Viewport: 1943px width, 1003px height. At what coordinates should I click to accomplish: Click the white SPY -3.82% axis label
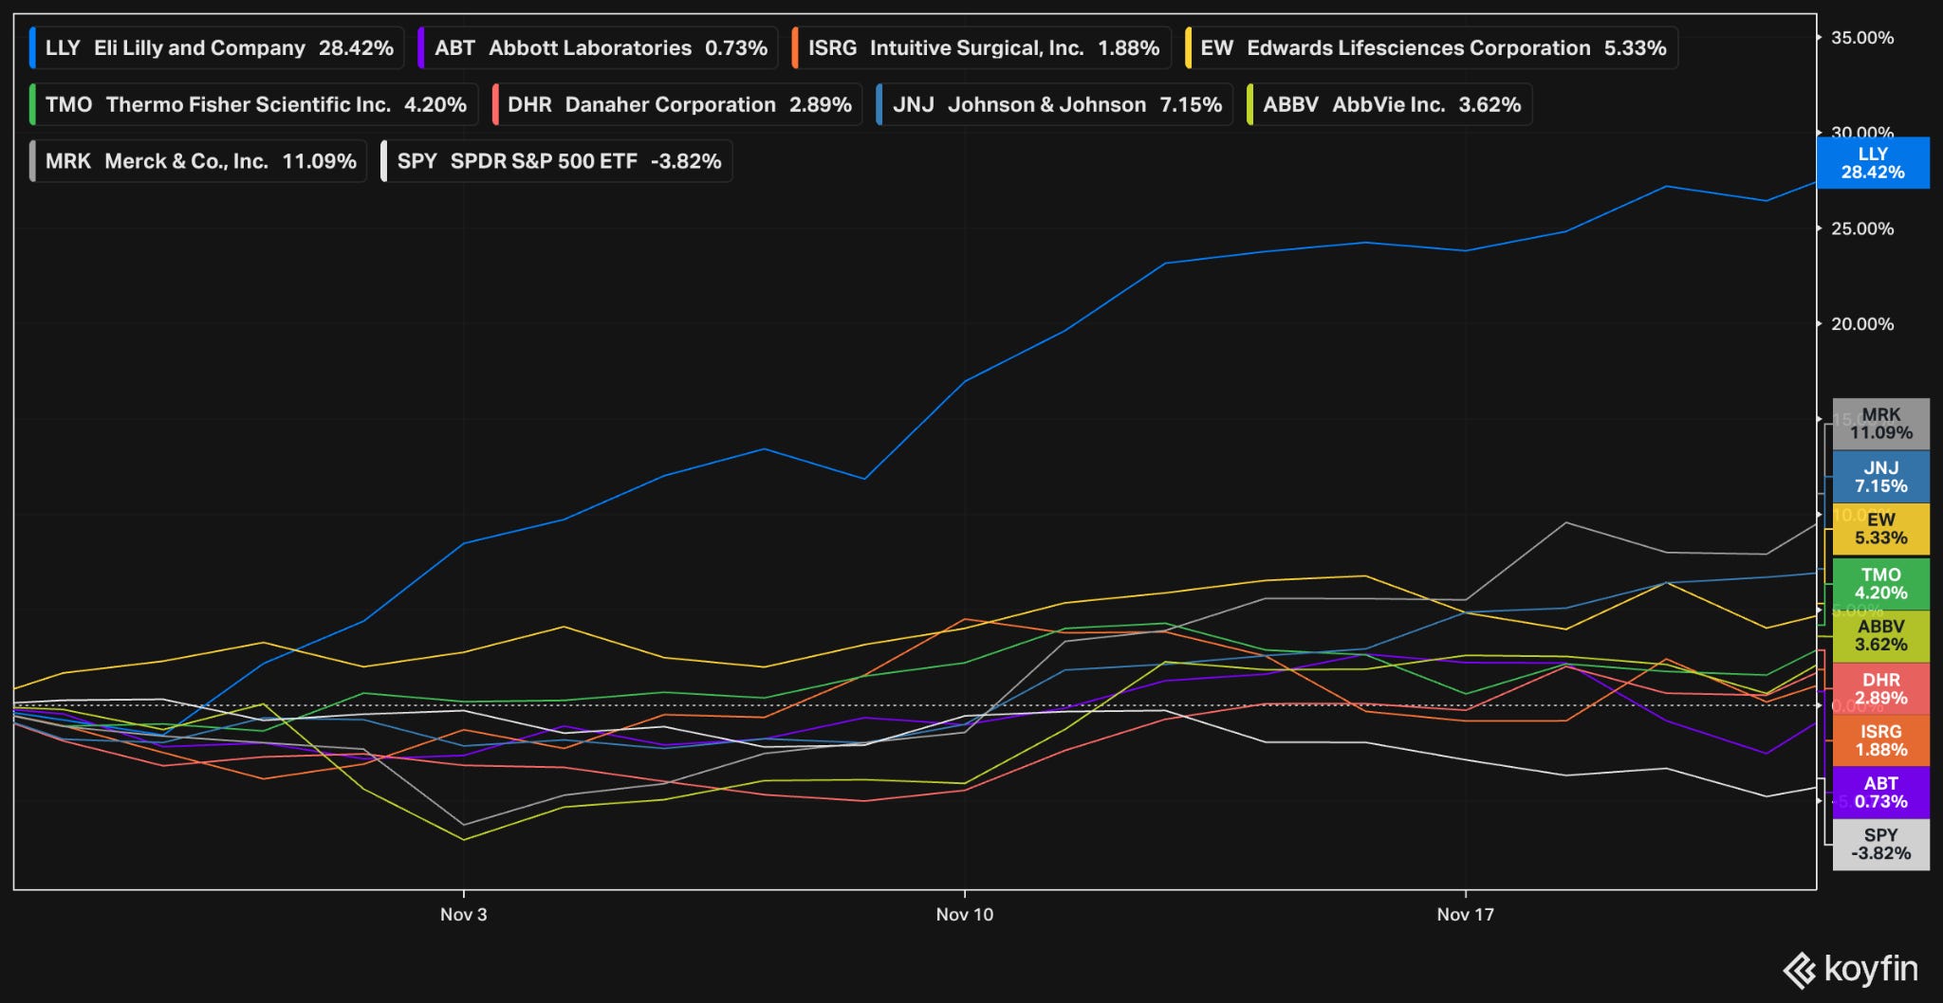pos(1881,845)
